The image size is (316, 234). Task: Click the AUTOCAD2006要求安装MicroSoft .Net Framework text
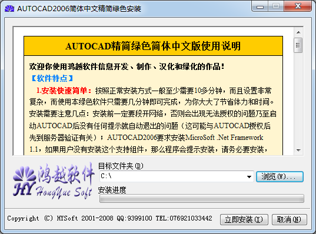click(185, 138)
